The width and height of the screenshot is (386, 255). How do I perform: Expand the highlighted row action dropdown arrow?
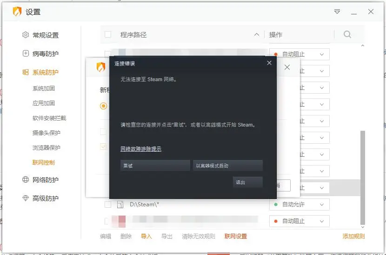(322, 188)
